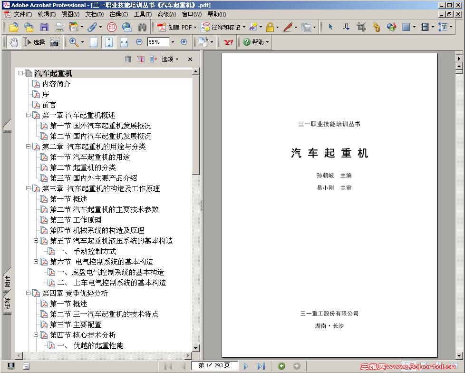The height and width of the screenshot is (373, 465).
Task: Open the 选项 dropdown in bookmarks panel
Action: (x=170, y=59)
